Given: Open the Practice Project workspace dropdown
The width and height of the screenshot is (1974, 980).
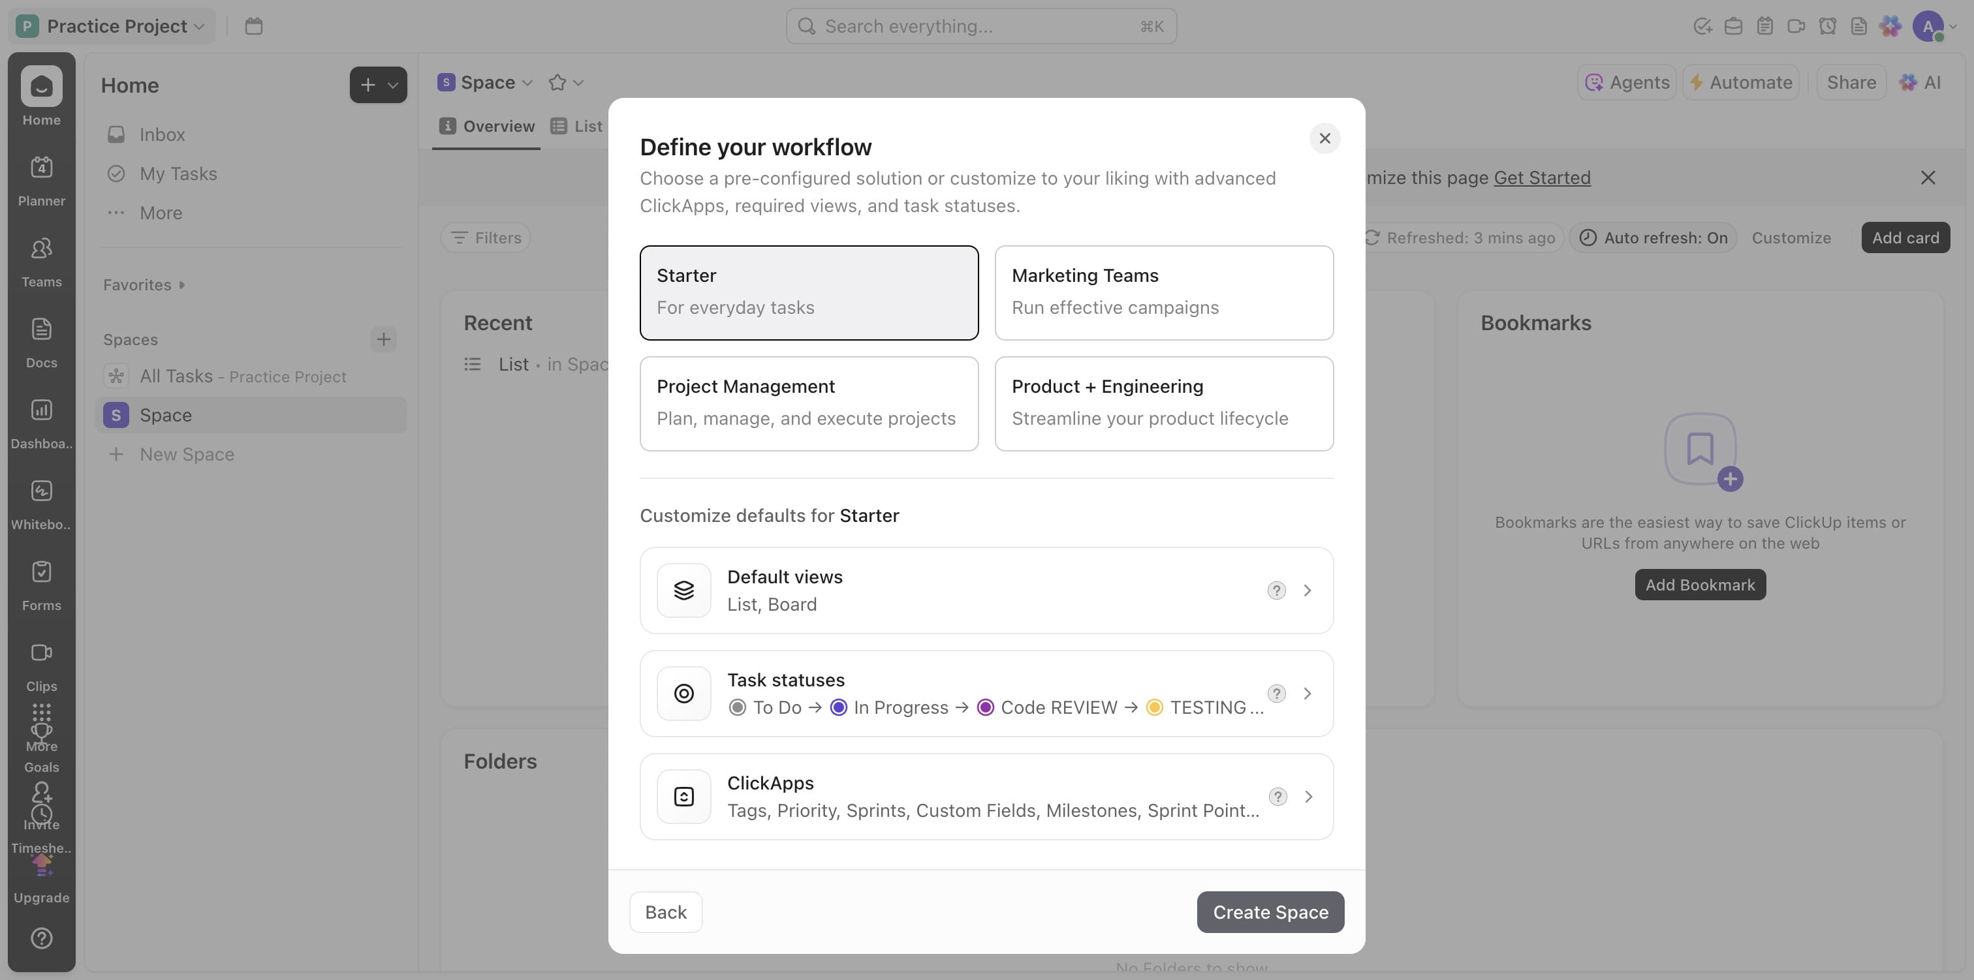Looking at the screenshot, I should [112, 26].
